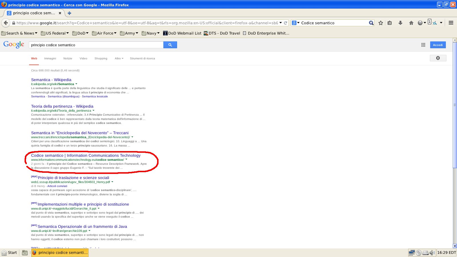Screen dimensions: 457x257
Task: Expand options arrow next to it.wikipedia.org/wiki/Semantica
Action: click(x=76, y=84)
